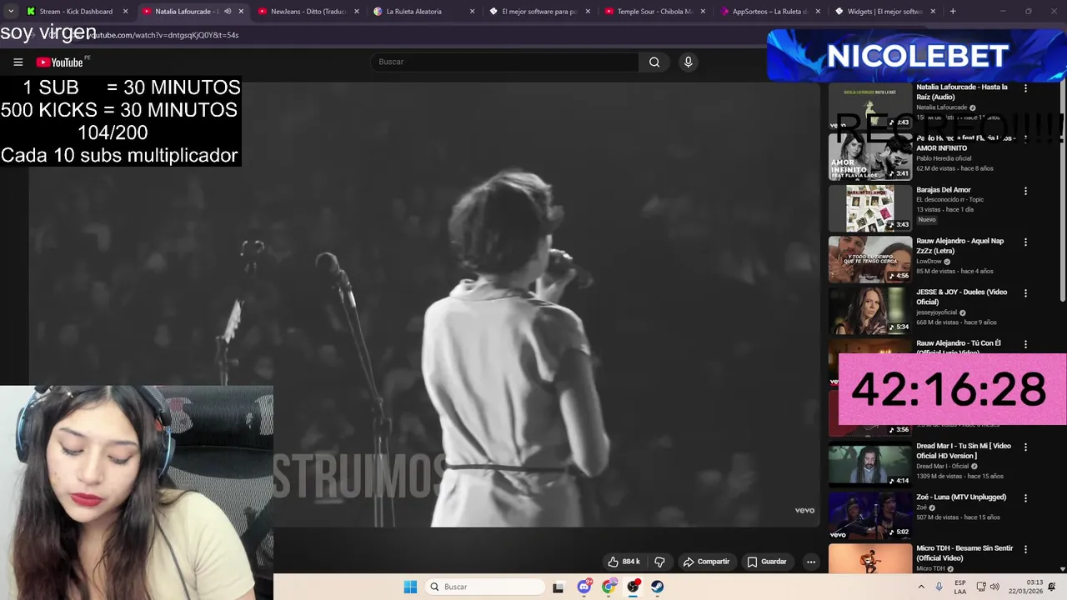Image resolution: width=1067 pixels, height=600 pixels.
Task: Open the Windows Start menu
Action: pyautogui.click(x=410, y=587)
